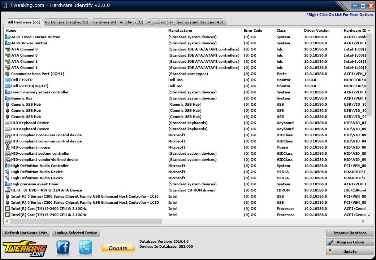Click the USB Enhanced Host Controller 1C2D icon

pyautogui.click(x=8, y=203)
